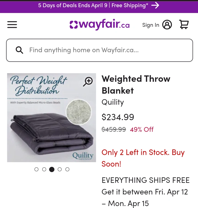198x208 pixels.
Task: Open the Quility brand link
Action: click(113, 102)
